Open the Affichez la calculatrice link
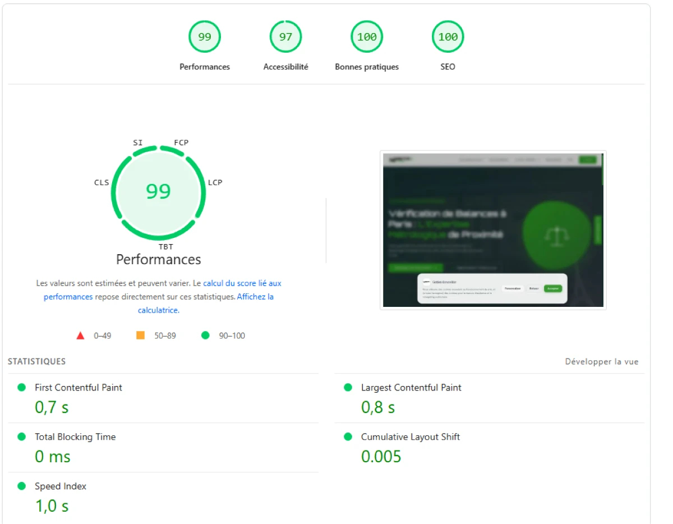673x524 pixels. pyautogui.click(x=205, y=304)
